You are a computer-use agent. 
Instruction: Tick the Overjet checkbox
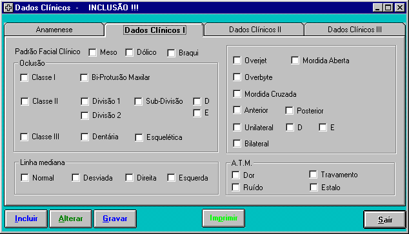(x=237, y=61)
